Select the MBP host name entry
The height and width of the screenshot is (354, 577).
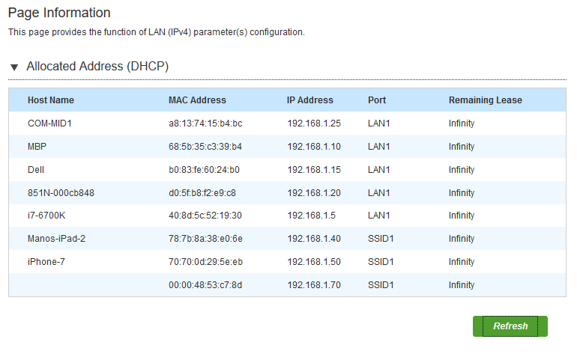pyautogui.click(x=37, y=146)
